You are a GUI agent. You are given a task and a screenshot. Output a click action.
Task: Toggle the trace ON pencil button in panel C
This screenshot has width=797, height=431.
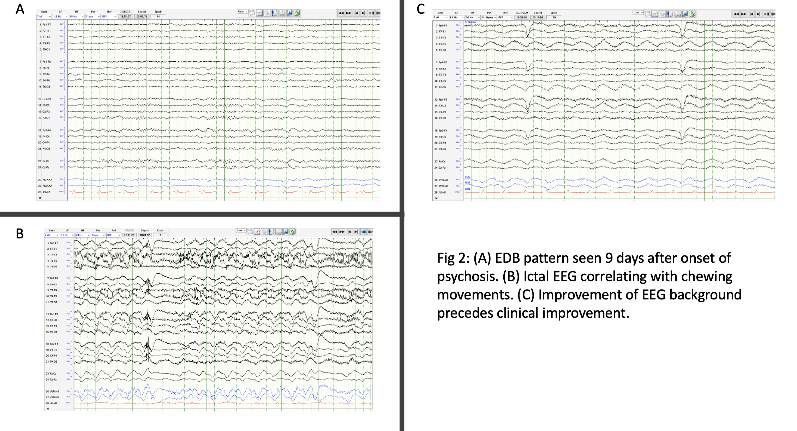pyautogui.click(x=655, y=14)
